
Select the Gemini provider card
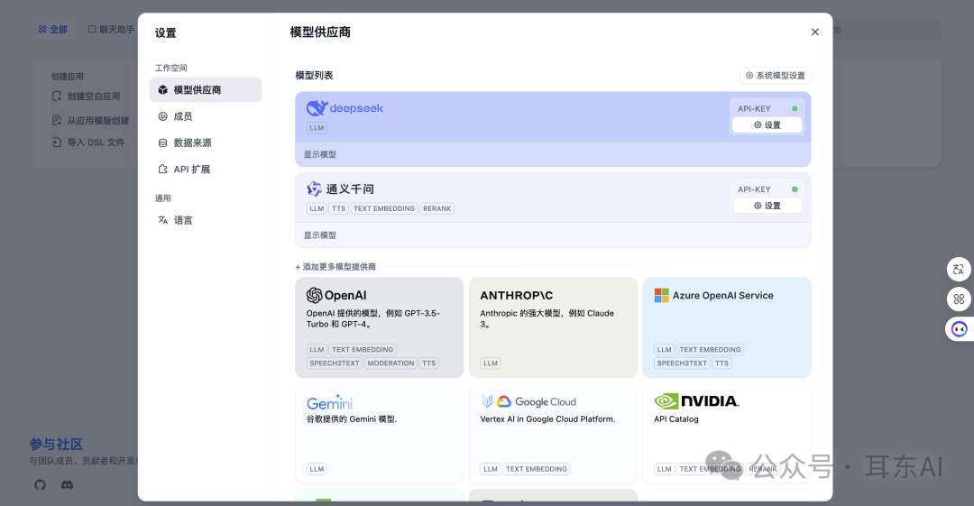pyautogui.click(x=379, y=433)
